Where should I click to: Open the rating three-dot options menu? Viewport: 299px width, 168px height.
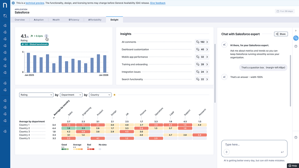46,36
